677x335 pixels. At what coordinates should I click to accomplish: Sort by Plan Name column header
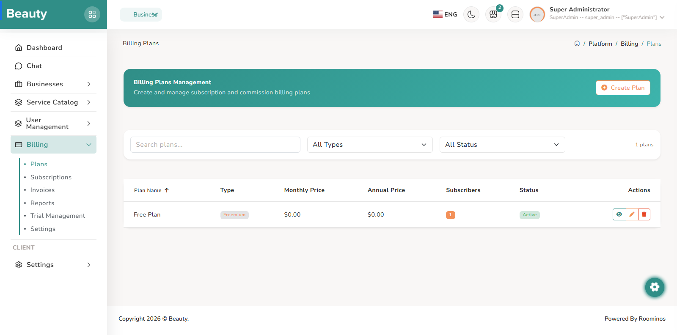151,190
